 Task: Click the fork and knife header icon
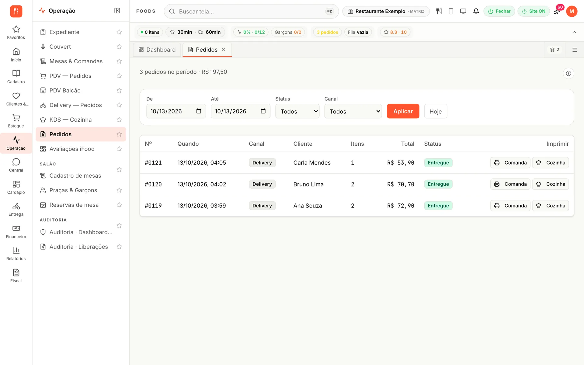pos(439,11)
